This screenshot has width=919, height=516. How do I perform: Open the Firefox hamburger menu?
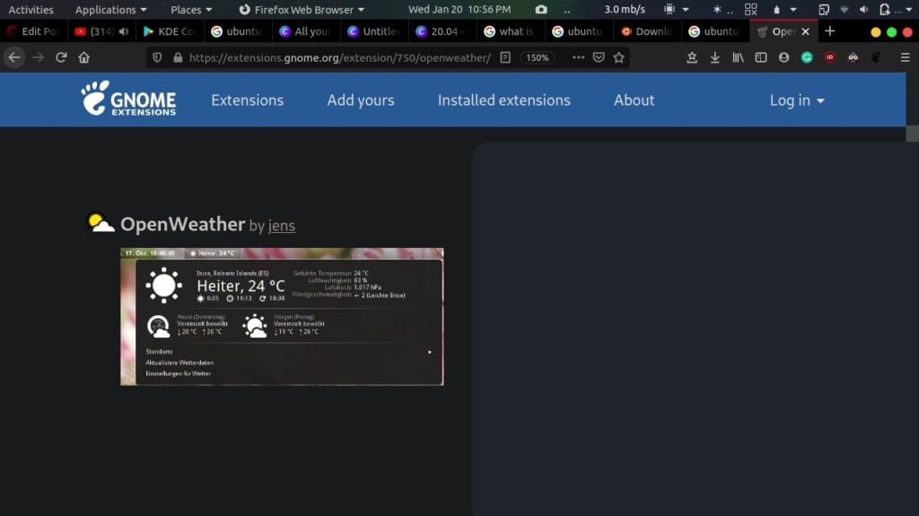pyautogui.click(x=905, y=57)
